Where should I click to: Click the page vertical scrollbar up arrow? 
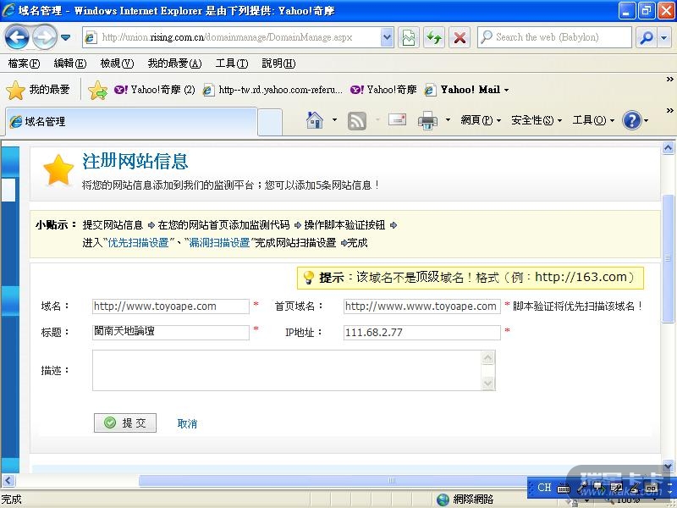[x=668, y=148]
